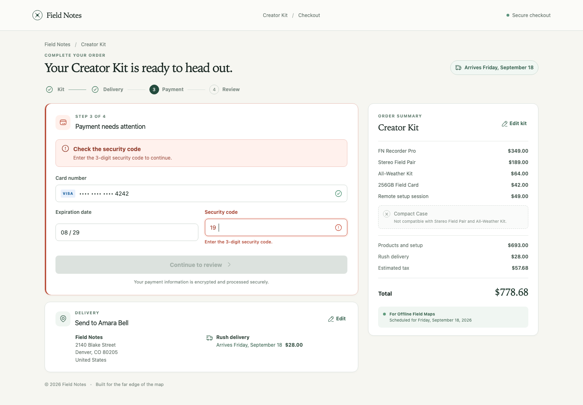Click the Stereo Field Pair line item
The height and width of the screenshot is (405, 583).
tap(453, 162)
